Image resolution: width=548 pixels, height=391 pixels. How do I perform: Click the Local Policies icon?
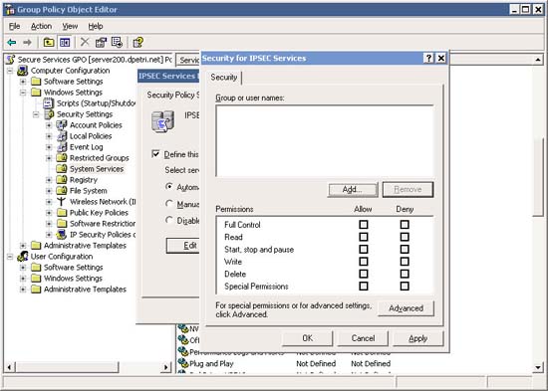click(62, 136)
